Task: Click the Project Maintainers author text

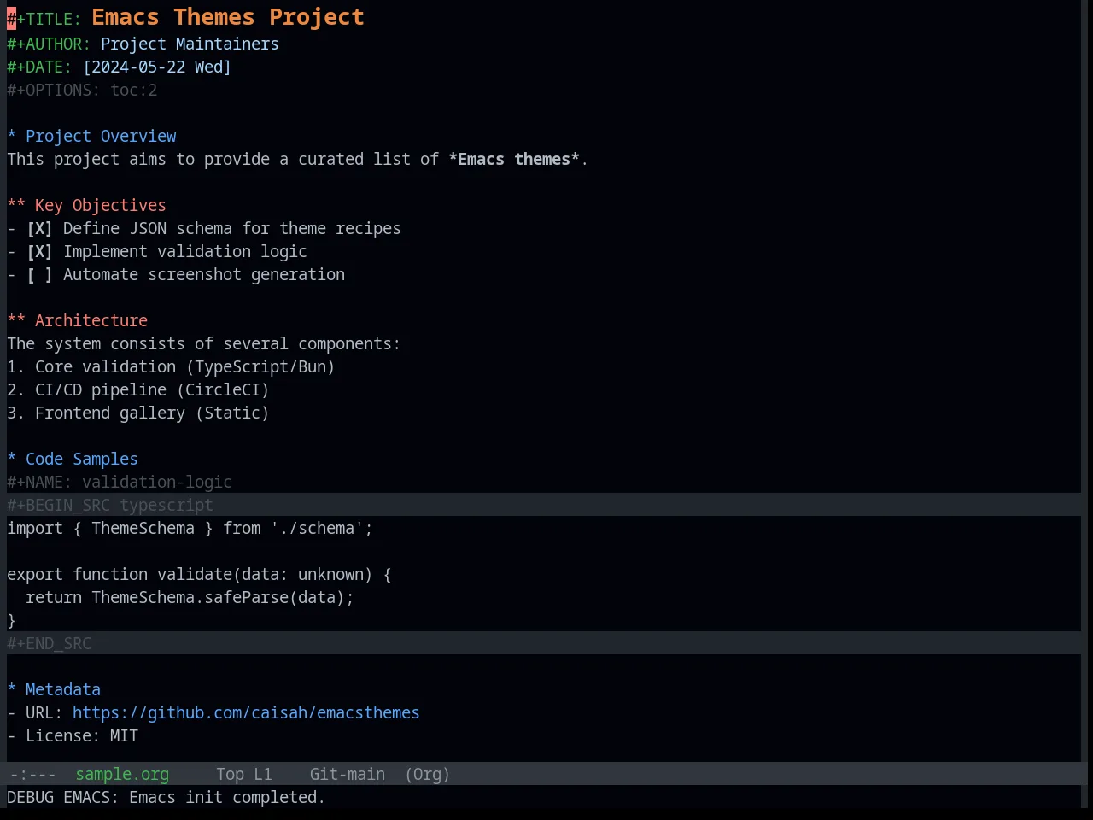Action: (190, 44)
